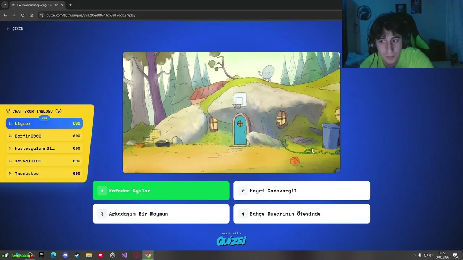Open the browser home page
This screenshot has width=463, height=260.
[x=31, y=15]
